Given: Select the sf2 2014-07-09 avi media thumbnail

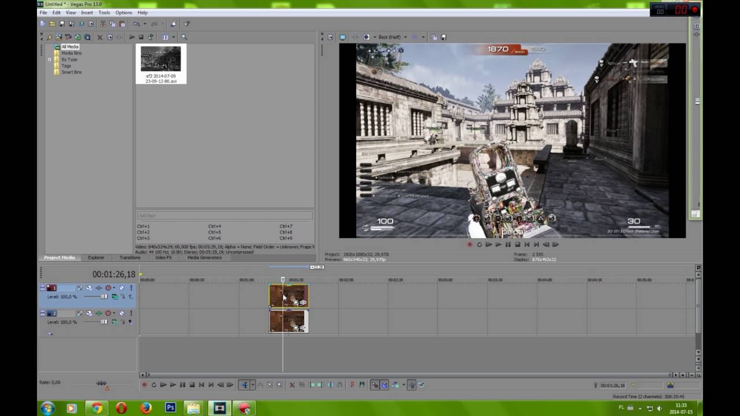Looking at the screenshot, I should point(161,64).
